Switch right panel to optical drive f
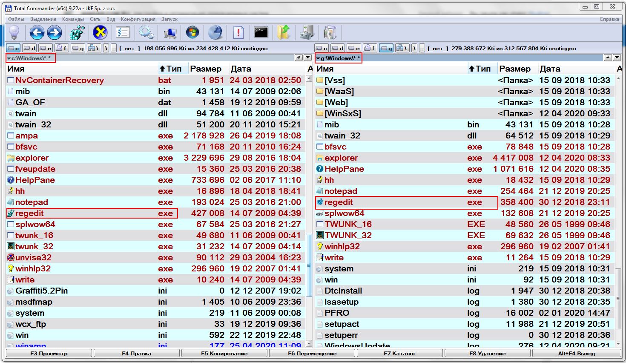Image resolution: width=626 pixels, height=363 pixels. [x=370, y=48]
